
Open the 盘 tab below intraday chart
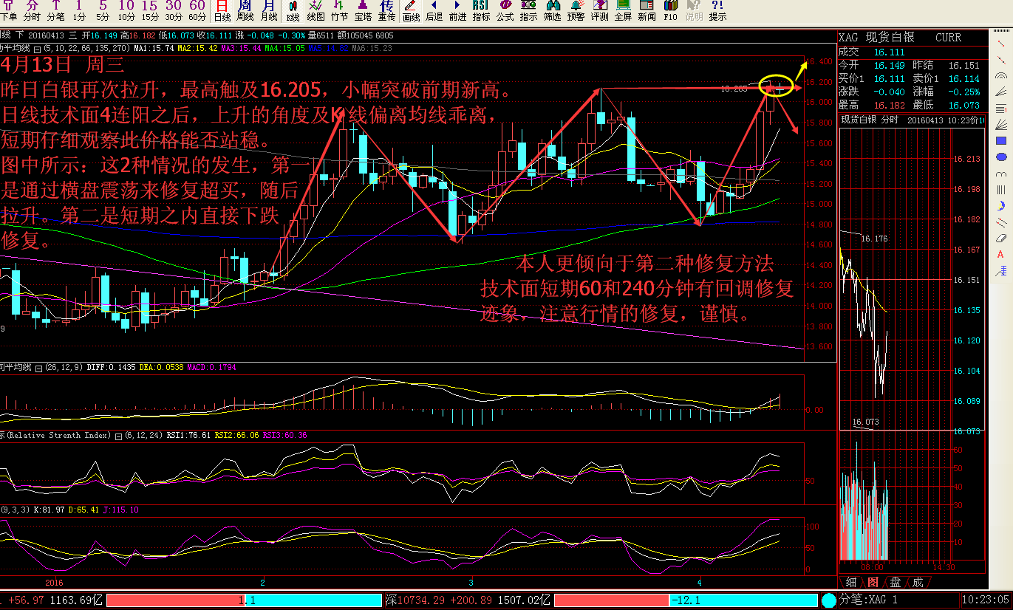coord(896,582)
